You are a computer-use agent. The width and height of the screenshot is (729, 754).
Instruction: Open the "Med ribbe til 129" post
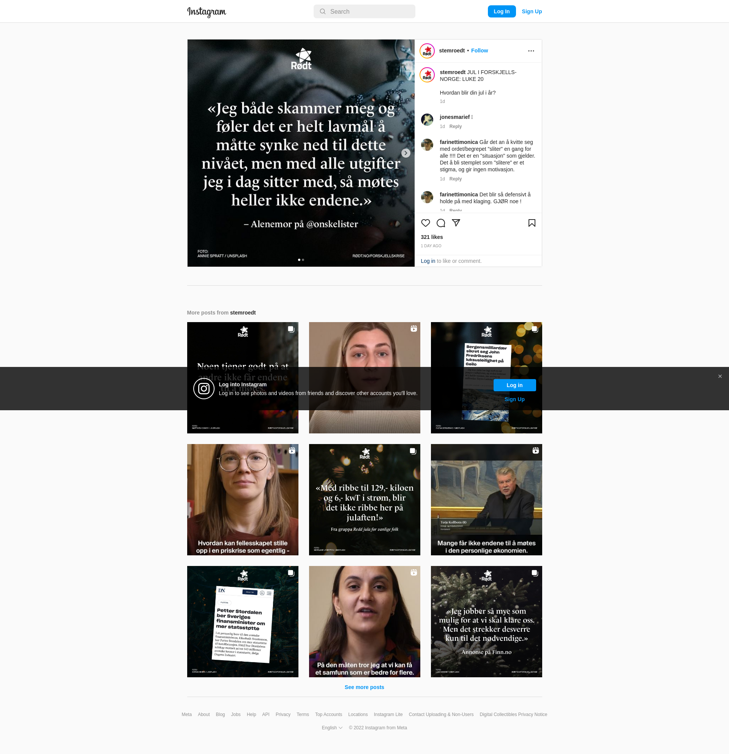tap(364, 500)
